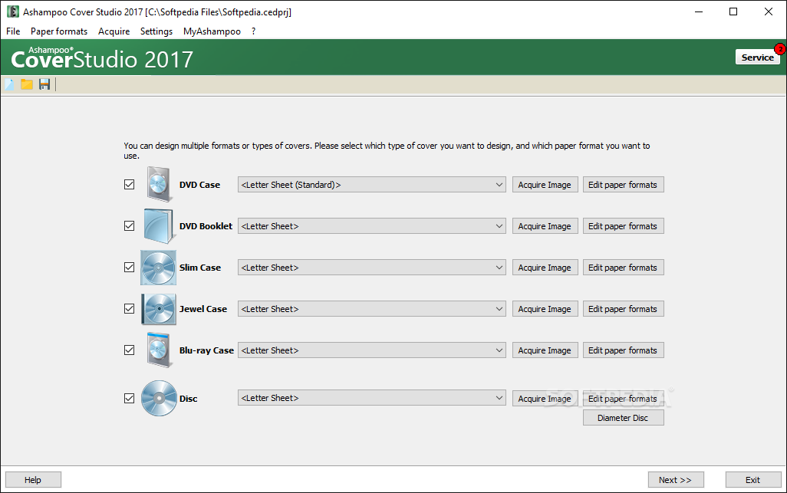Open the DVD Booklet paper format dropdown

pyautogui.click(x=371, y=226)
